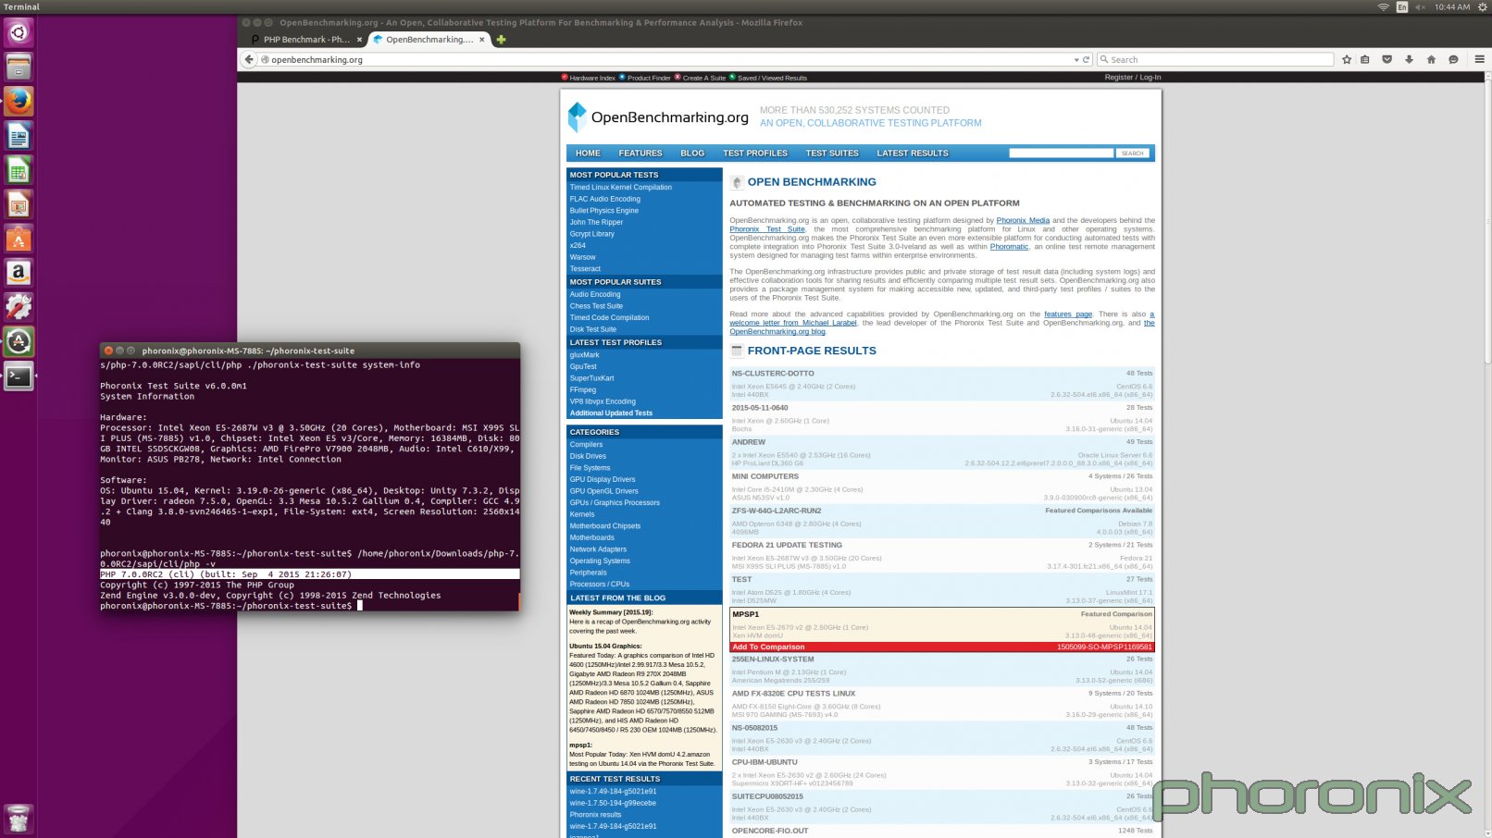Viewport: 1492px width, 838px height.
Task: Open Product Finder link
Action: pyautogui.click(x=649, y=78)
